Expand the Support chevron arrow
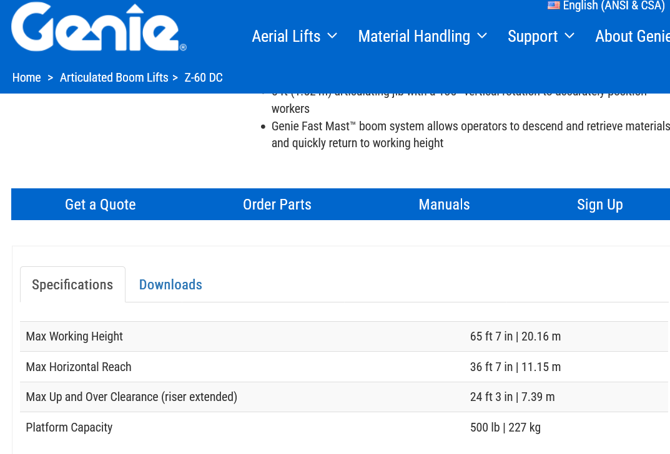 569,36
